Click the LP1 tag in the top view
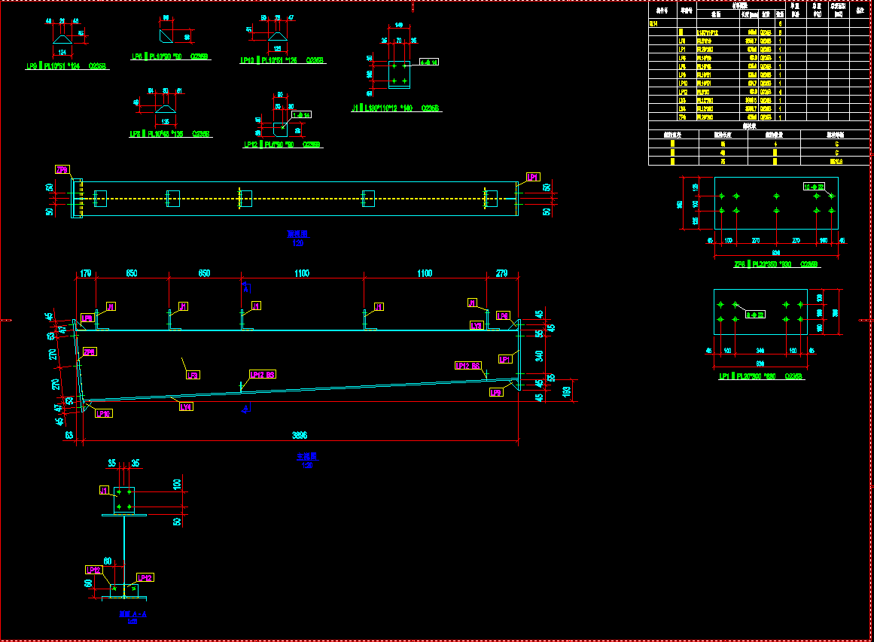The image size is (874, 642). [534, 177]
